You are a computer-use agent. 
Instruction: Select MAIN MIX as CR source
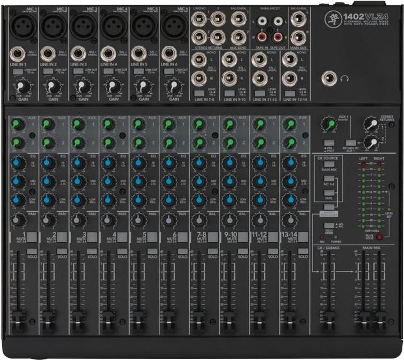click(x=329, y=164)
